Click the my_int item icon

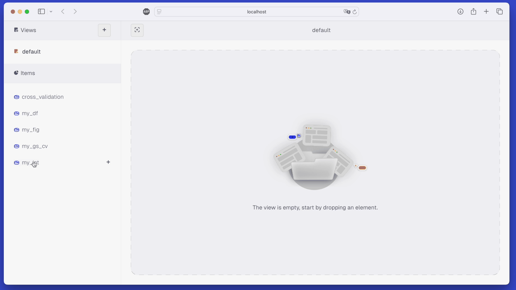click(16, 162)
